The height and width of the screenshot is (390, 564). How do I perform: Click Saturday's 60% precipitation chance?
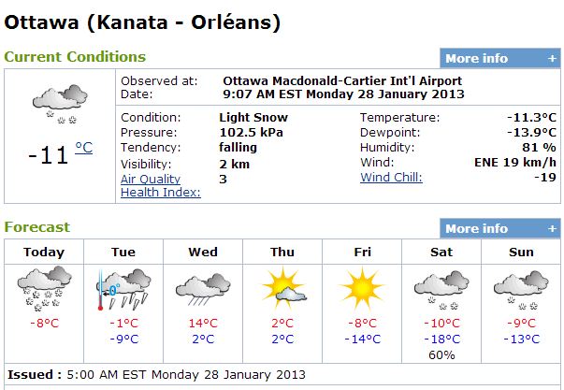pyautogui.click(x=441, y=355)
